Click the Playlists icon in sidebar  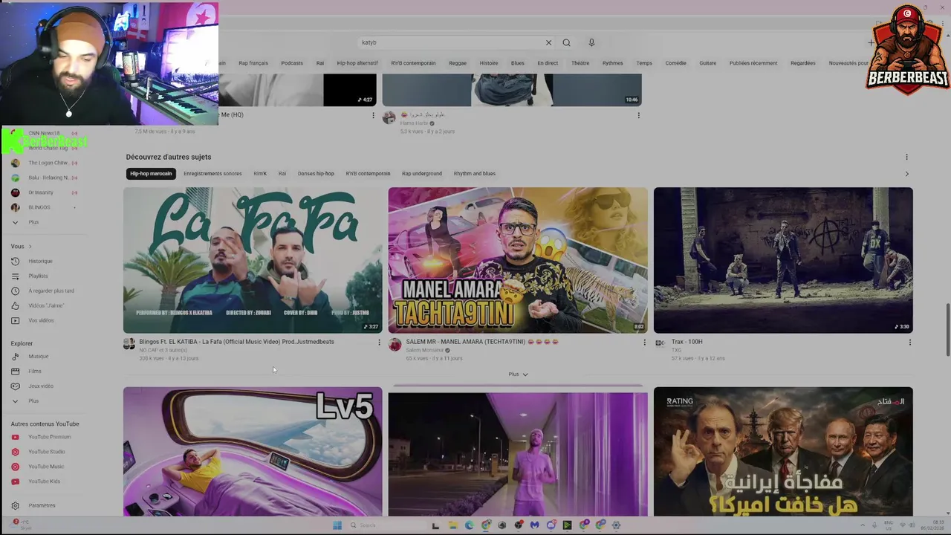(15, 276)
